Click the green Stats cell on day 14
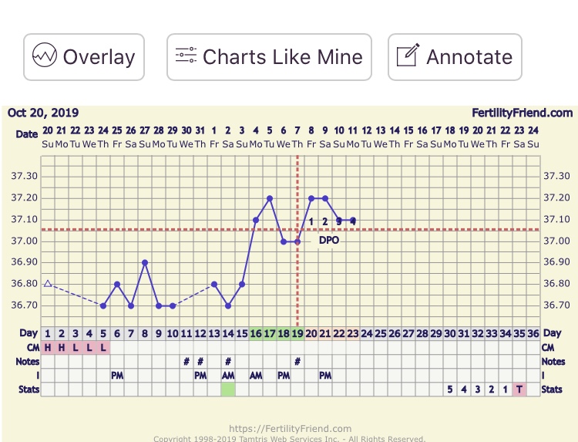This screenshot has width=578, height=442. click(228, 390)
